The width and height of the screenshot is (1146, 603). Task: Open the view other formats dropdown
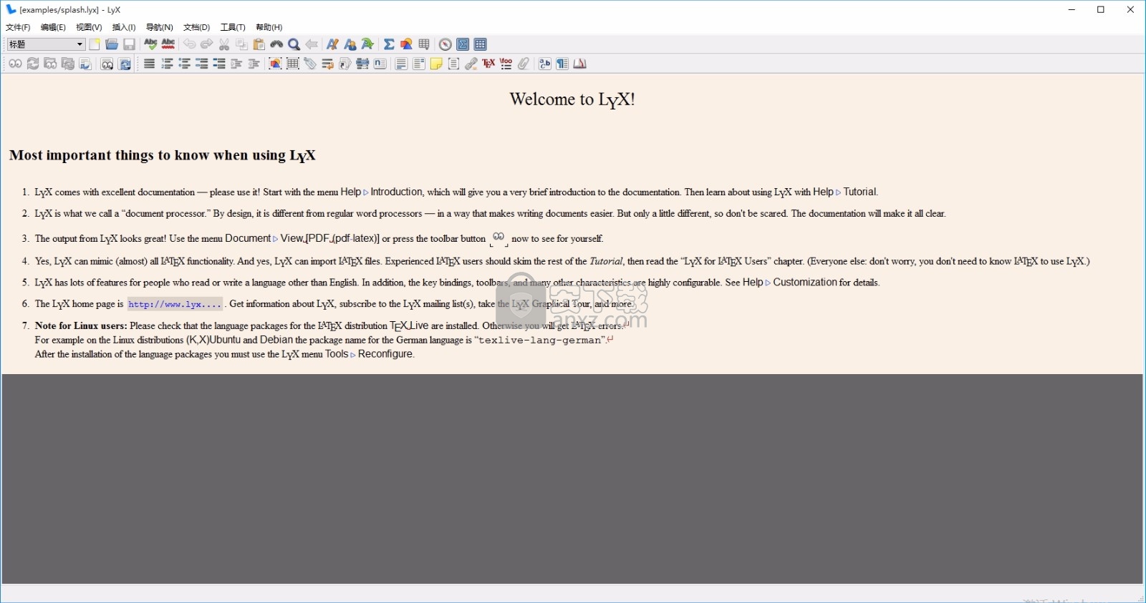point(107,64)
